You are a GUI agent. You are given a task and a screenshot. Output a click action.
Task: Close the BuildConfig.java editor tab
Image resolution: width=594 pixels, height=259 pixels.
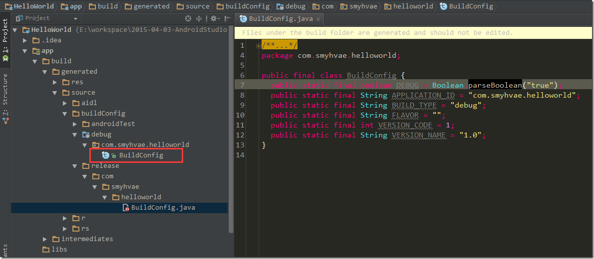click(x=317, y=19)
